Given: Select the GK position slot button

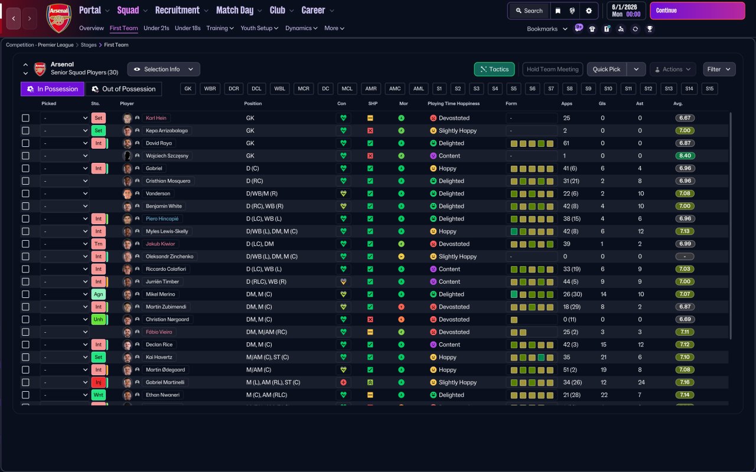Looking at the screenshot, I should pos(188,88).
